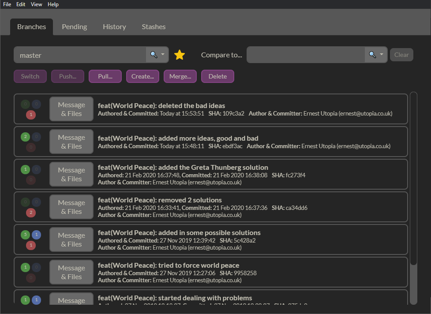Click the green '5' badge on 'added in some possible solutions'
The width and height of the screenshot is (431, 314).
point(25,234)
